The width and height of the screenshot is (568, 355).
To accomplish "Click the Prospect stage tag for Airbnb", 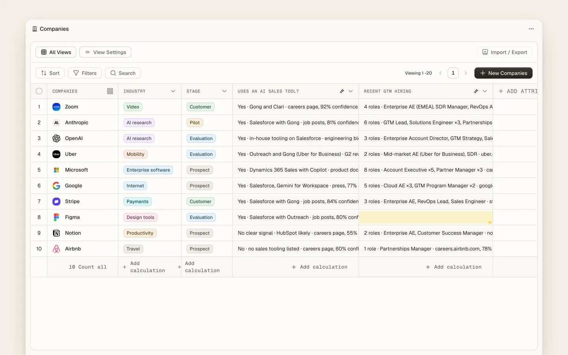I will click(200, 249).
